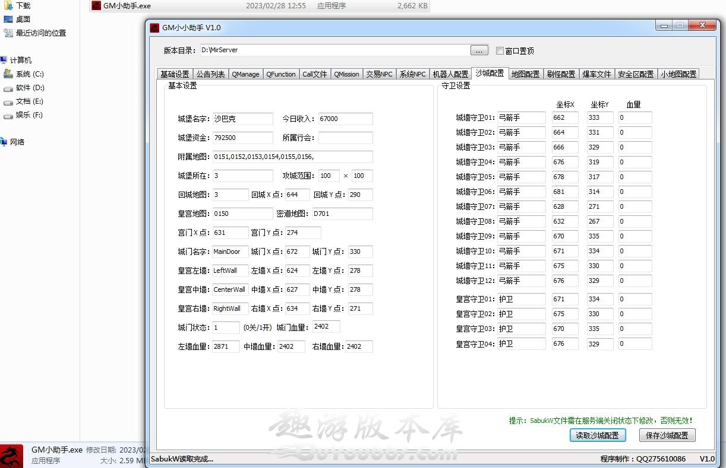Open 桌面 desktop shortcut in sidebar
The image size is (726, 468).
coord(8,19)
